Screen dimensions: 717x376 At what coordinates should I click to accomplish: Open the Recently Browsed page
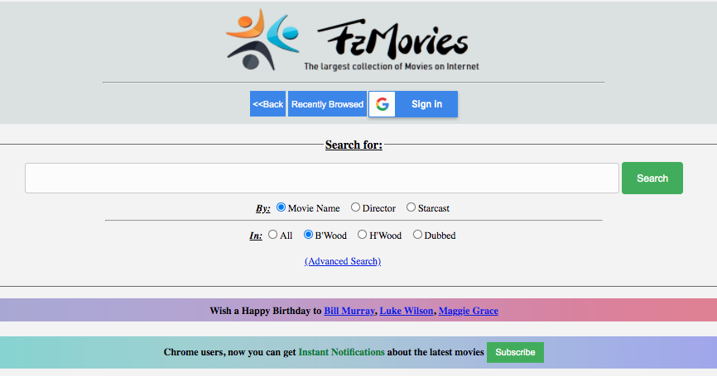coord(327,104)
